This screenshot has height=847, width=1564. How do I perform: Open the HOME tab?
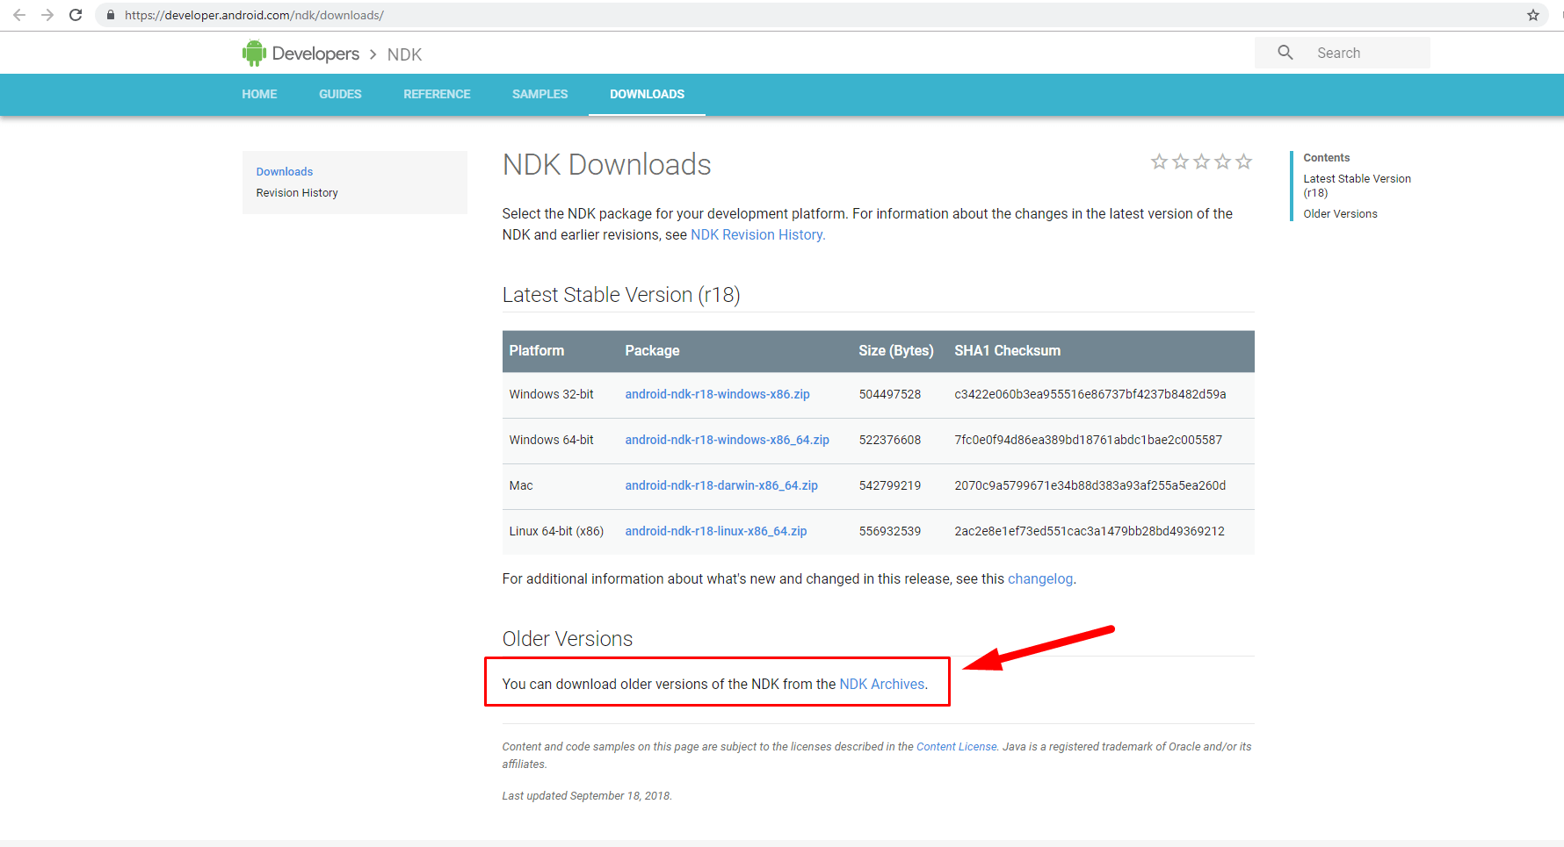click(x=259, y=94)
